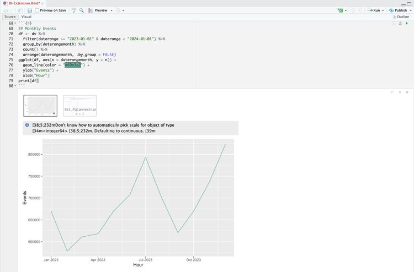This screenshot has height=272, width=414.
Task: Click the insert new chunk icon
Action: coord(341,10)
